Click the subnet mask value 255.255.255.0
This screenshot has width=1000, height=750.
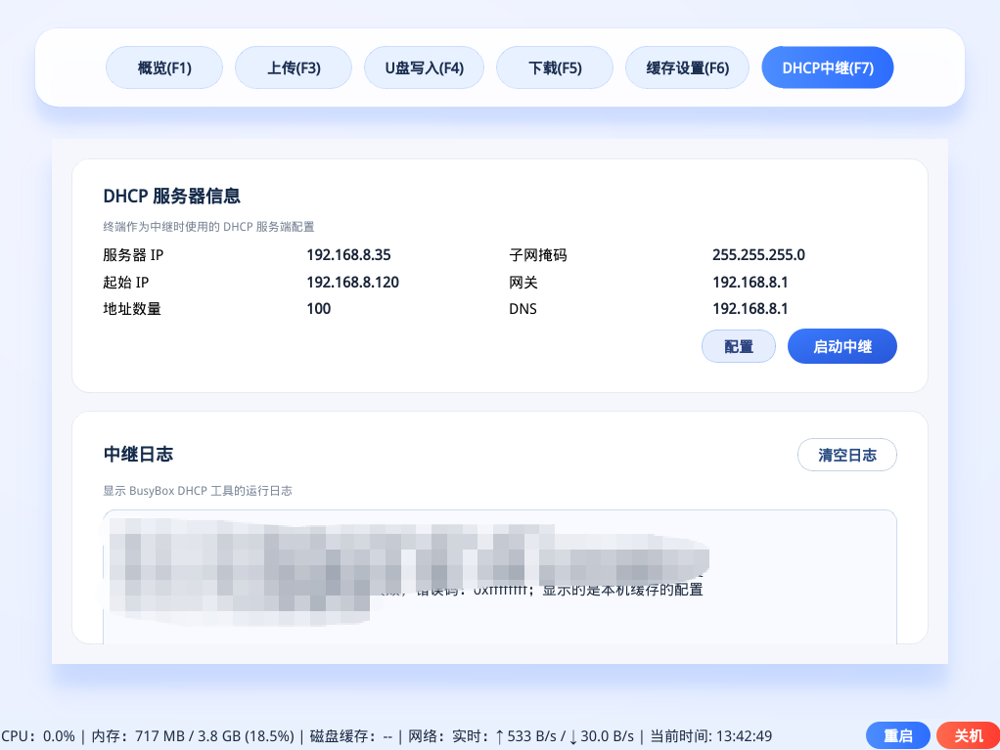pos(758,255)
